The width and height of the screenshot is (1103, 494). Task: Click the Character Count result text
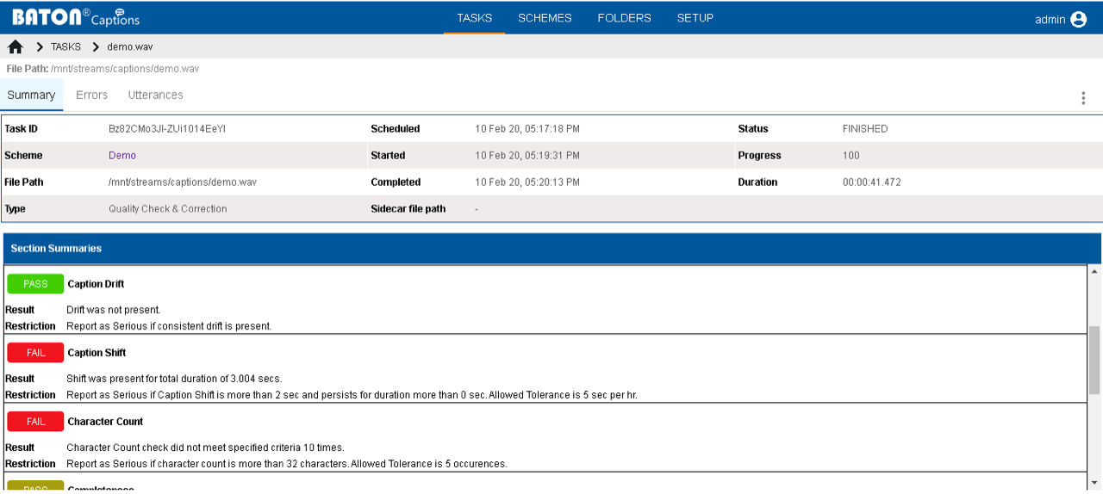click(206, 448)
